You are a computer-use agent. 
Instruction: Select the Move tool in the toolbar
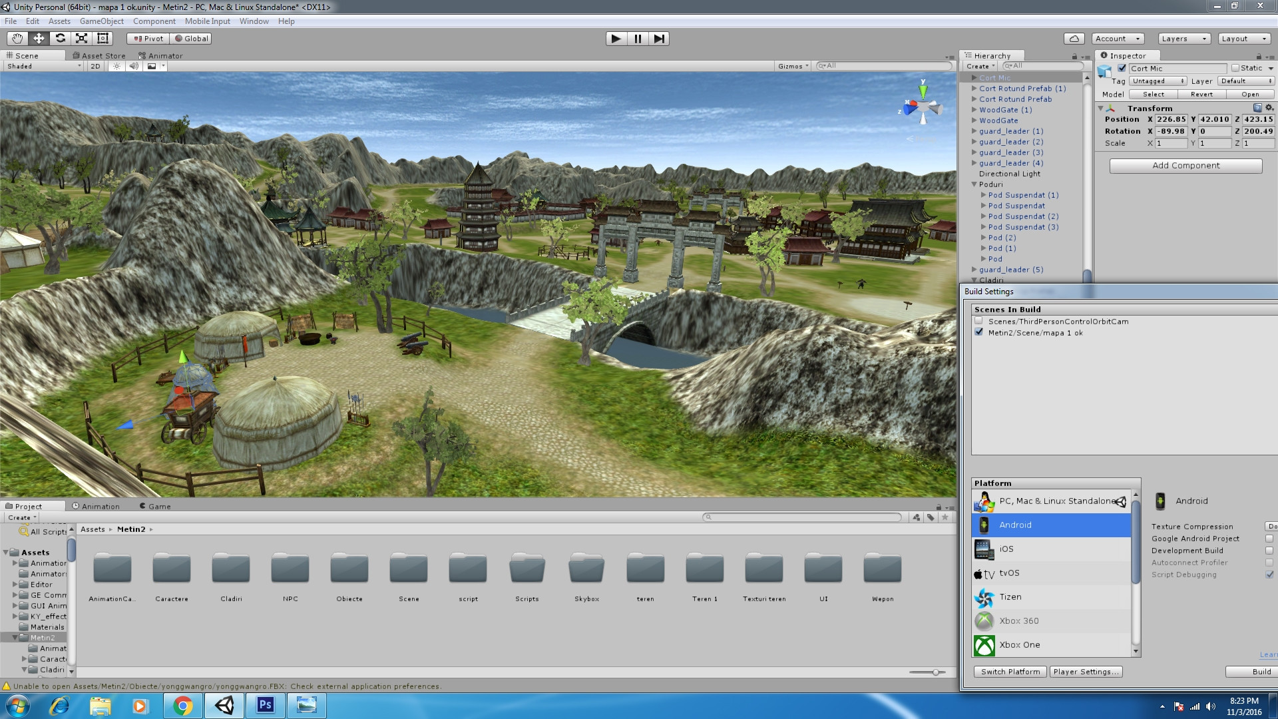[x=39, y=38]
